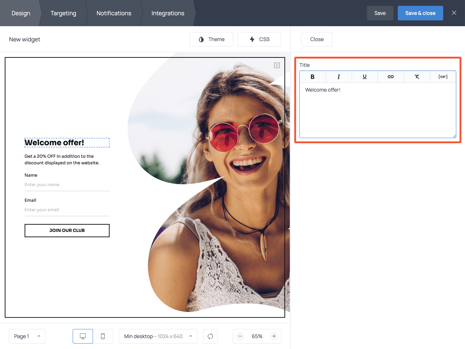This screenshot has height=349, width=465.
Task: Open the CSS editor
Action: 259,39
